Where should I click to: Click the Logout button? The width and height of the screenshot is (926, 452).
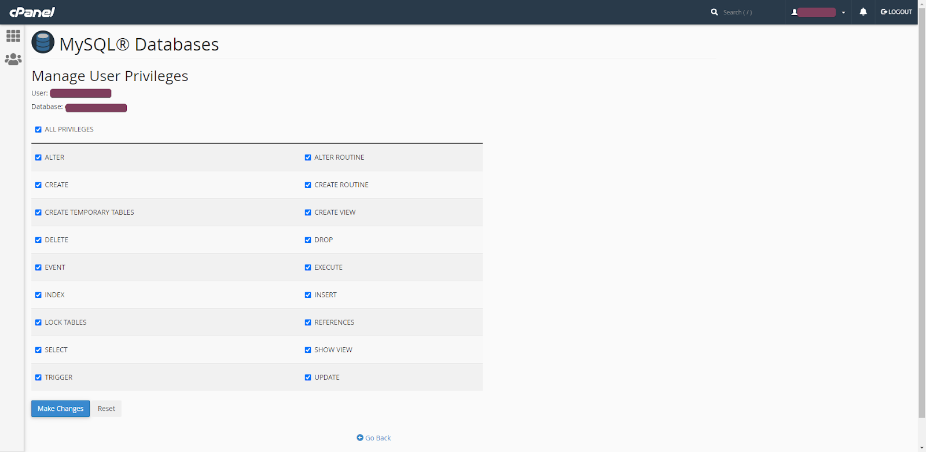click(896, 12)
